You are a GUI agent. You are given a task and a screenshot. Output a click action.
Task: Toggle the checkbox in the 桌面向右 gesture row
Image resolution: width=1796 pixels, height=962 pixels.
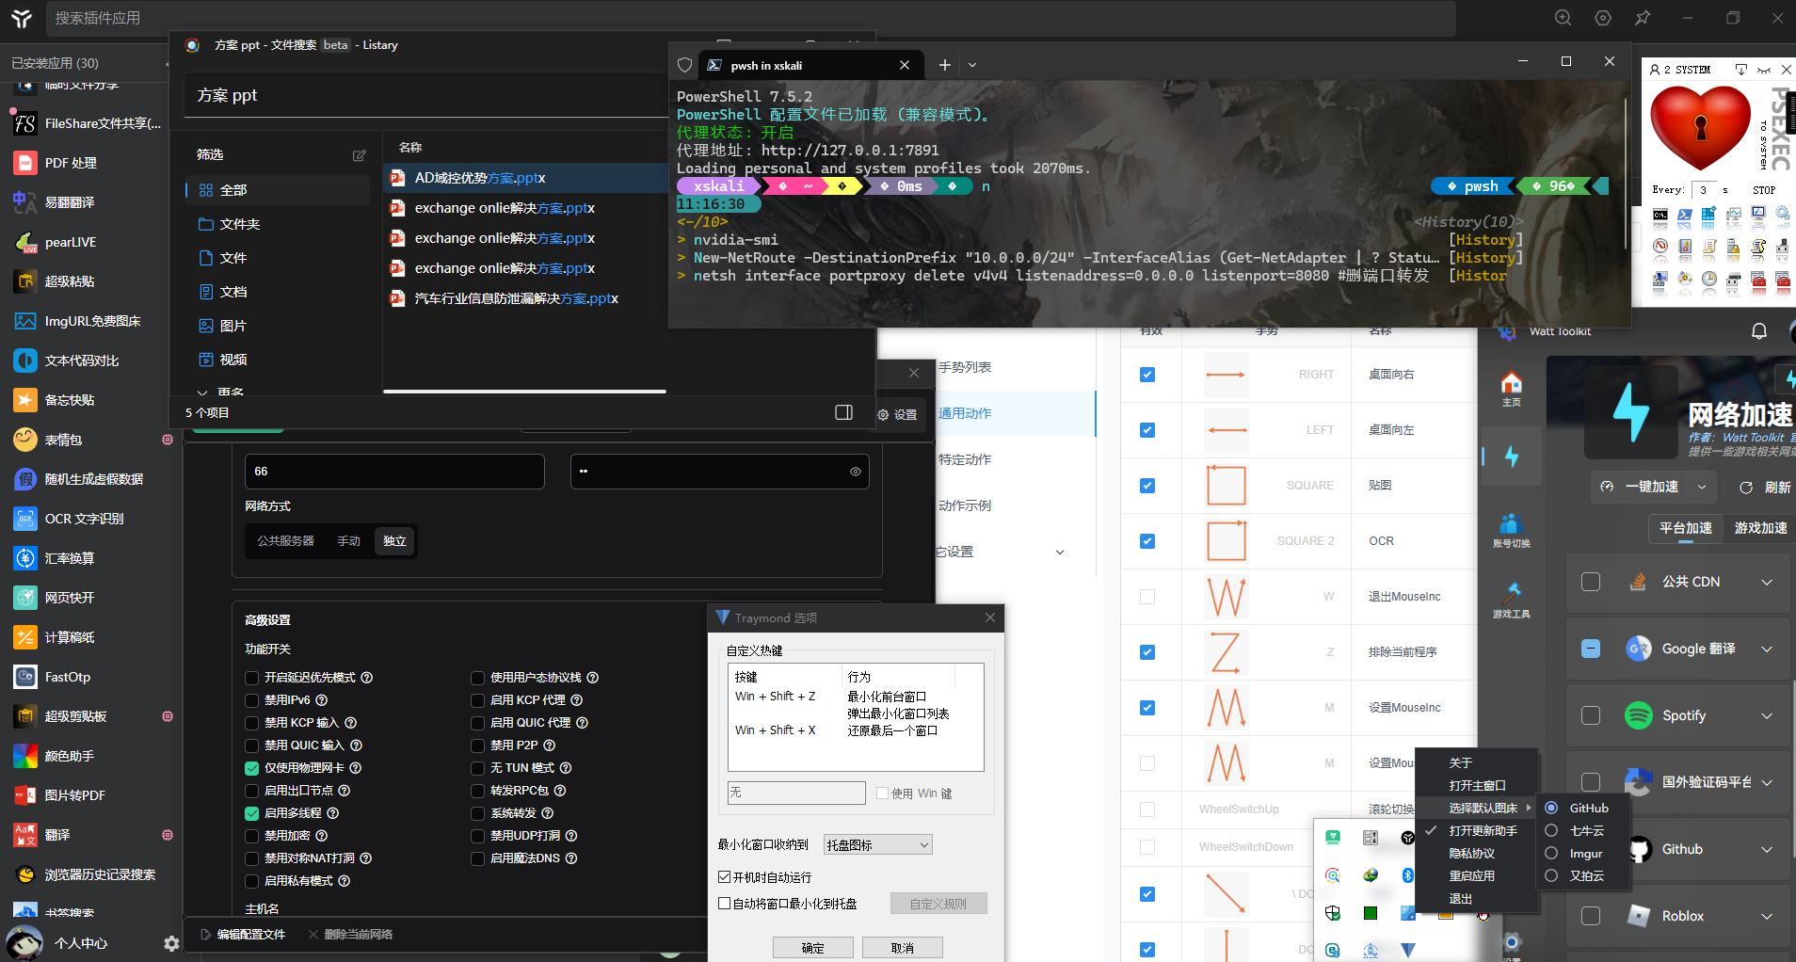click(1147, 375)
